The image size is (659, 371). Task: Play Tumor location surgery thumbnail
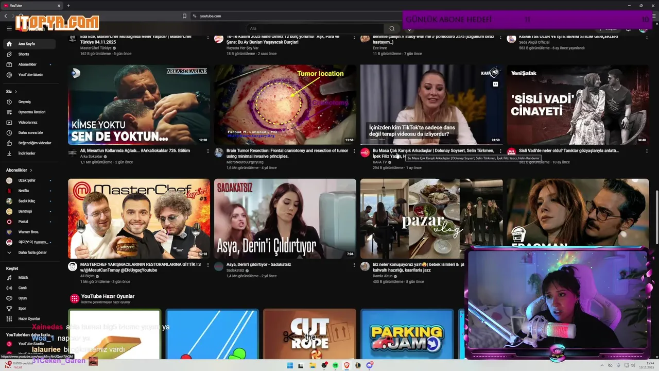click(x=285, y=105)
